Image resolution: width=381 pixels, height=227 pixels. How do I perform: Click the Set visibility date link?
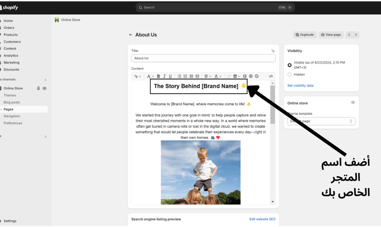pos(300,85)
